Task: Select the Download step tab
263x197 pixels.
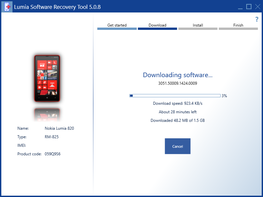Action: point(157,26)
